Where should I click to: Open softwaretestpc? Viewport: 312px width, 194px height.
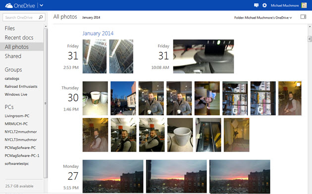[17, 164]
